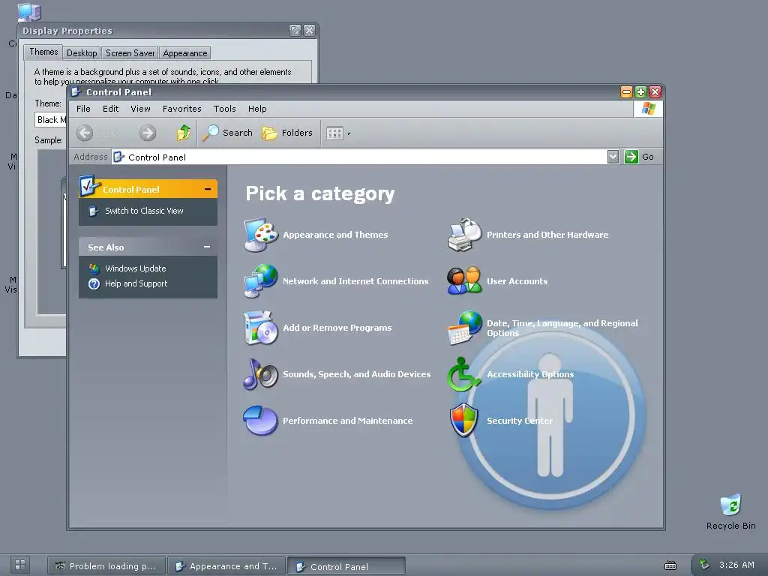
Task: Go up one folder level
Action: pos(184,133)
